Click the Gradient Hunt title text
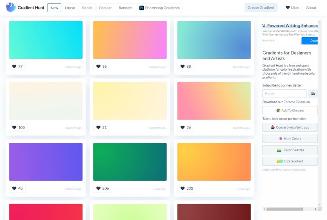The width and height of the screenshot is (327, 220). (31, 8)
